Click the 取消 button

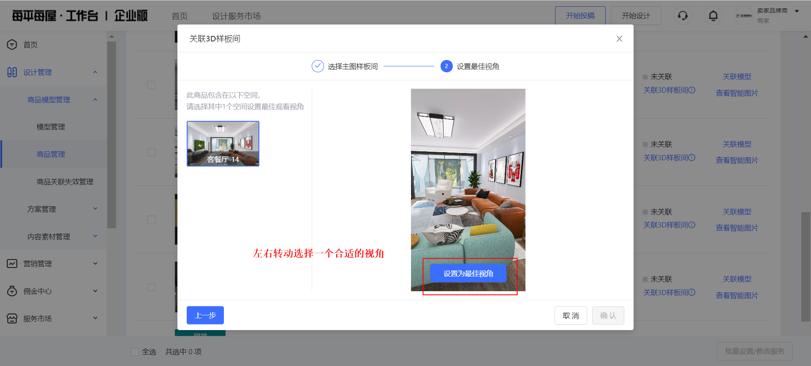(571, 316)
